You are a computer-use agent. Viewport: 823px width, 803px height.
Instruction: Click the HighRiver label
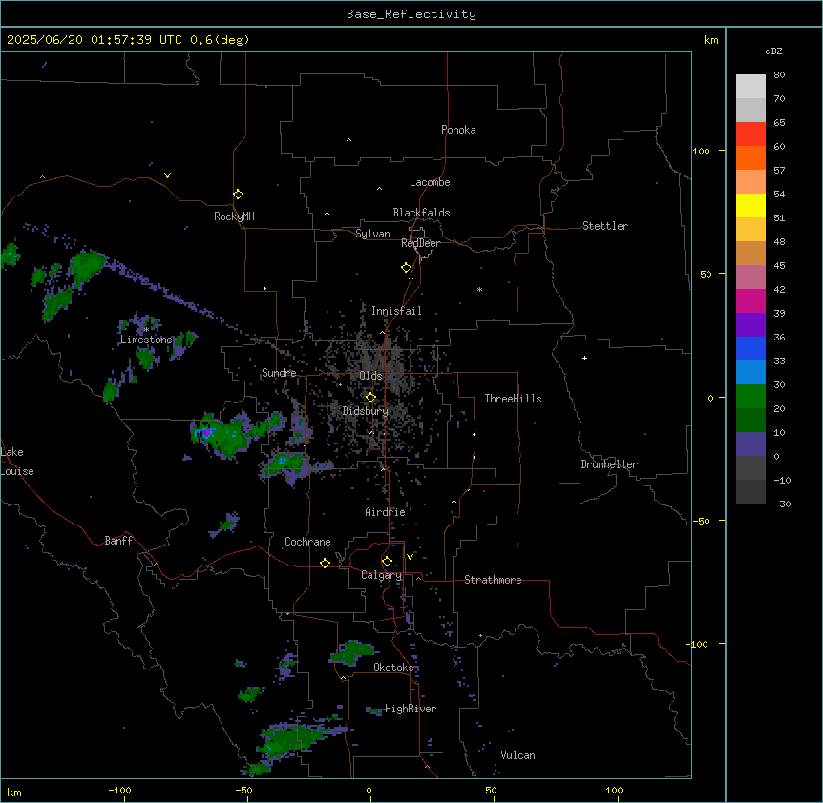click(411, 709)
